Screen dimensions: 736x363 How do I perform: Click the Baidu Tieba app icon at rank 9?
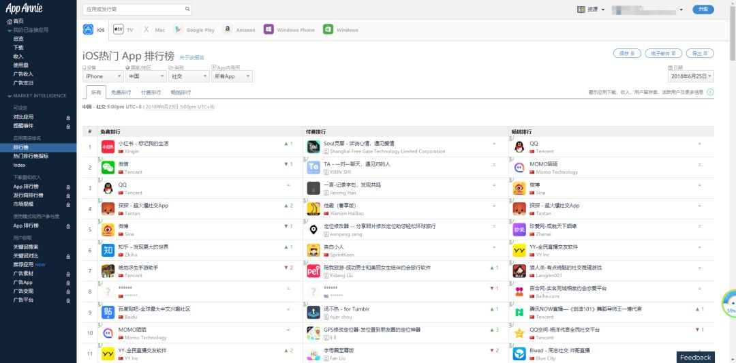click(108, 312)
